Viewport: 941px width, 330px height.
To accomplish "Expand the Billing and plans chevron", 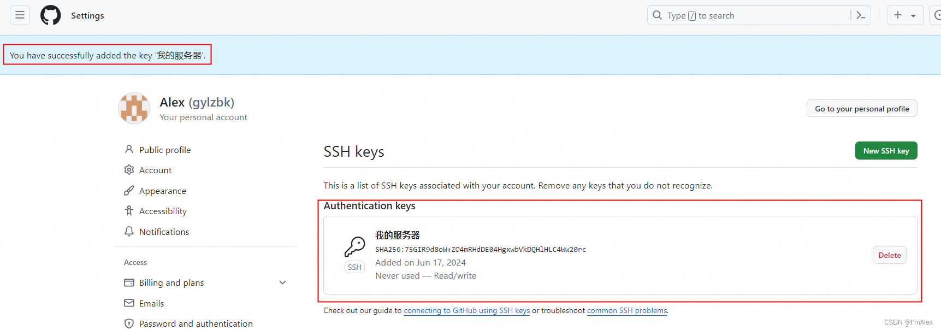I will (x=282, y=282).
